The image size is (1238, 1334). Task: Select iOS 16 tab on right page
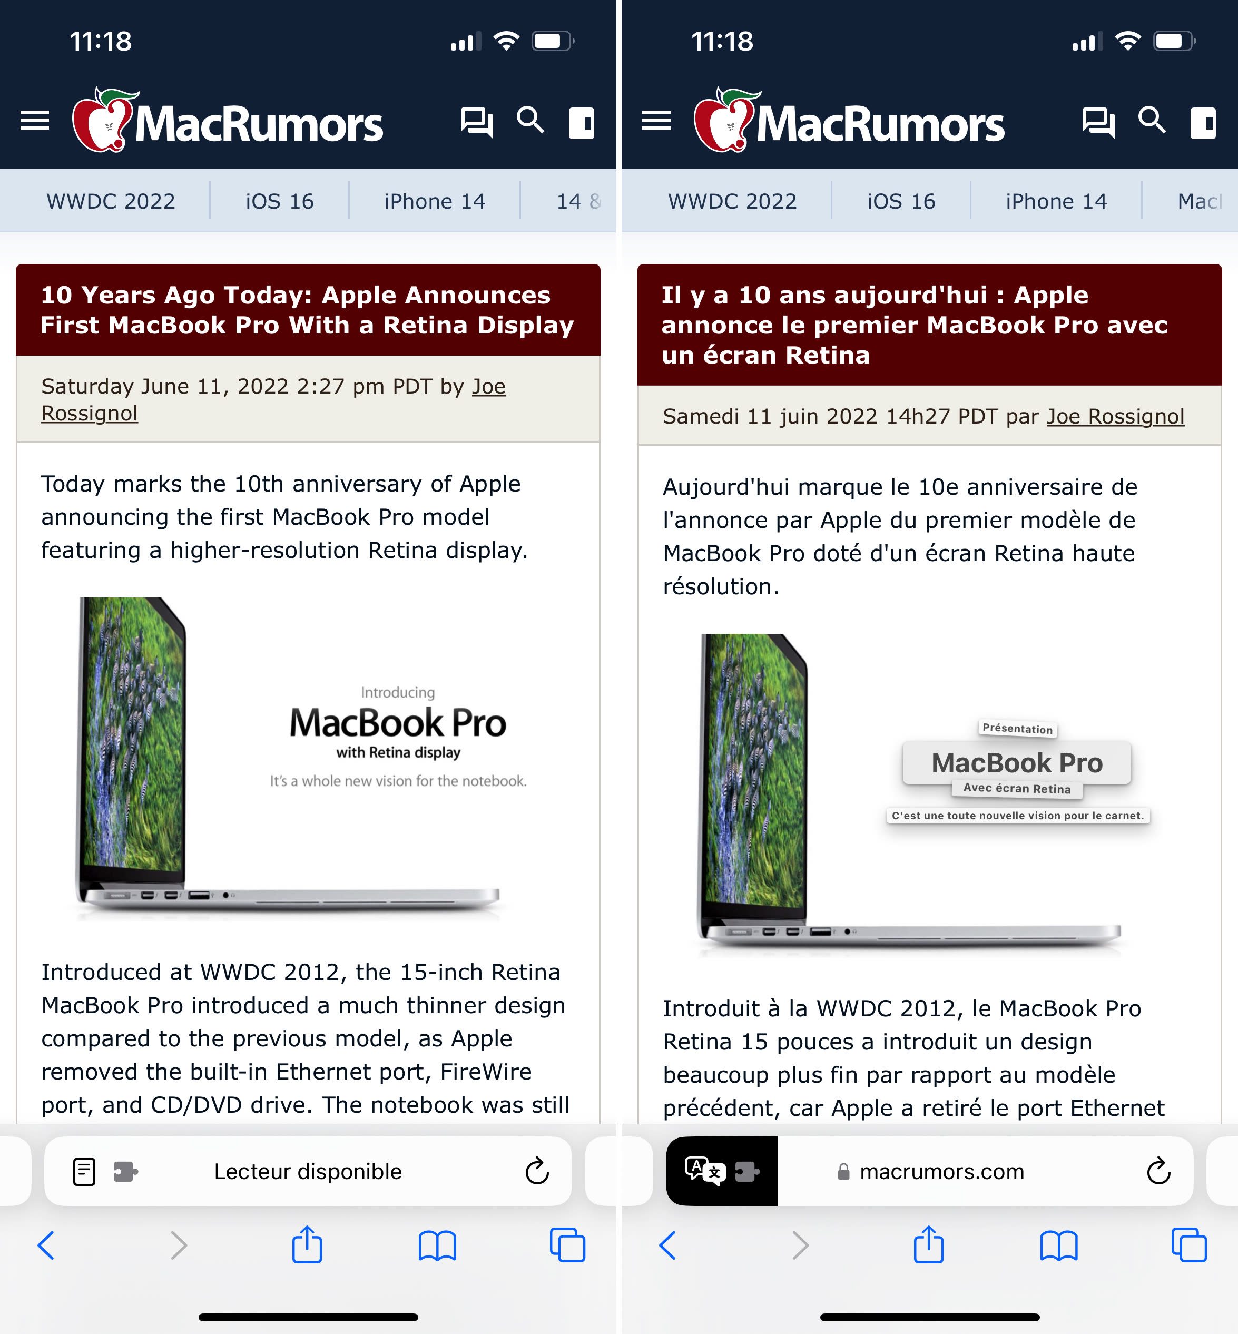click(x=901, y=201)
